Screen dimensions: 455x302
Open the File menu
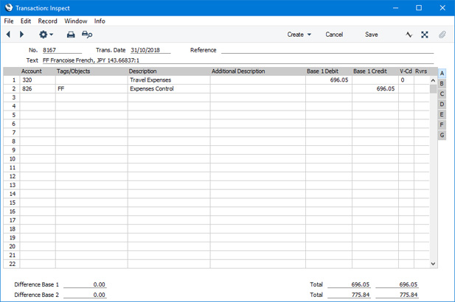9,21
